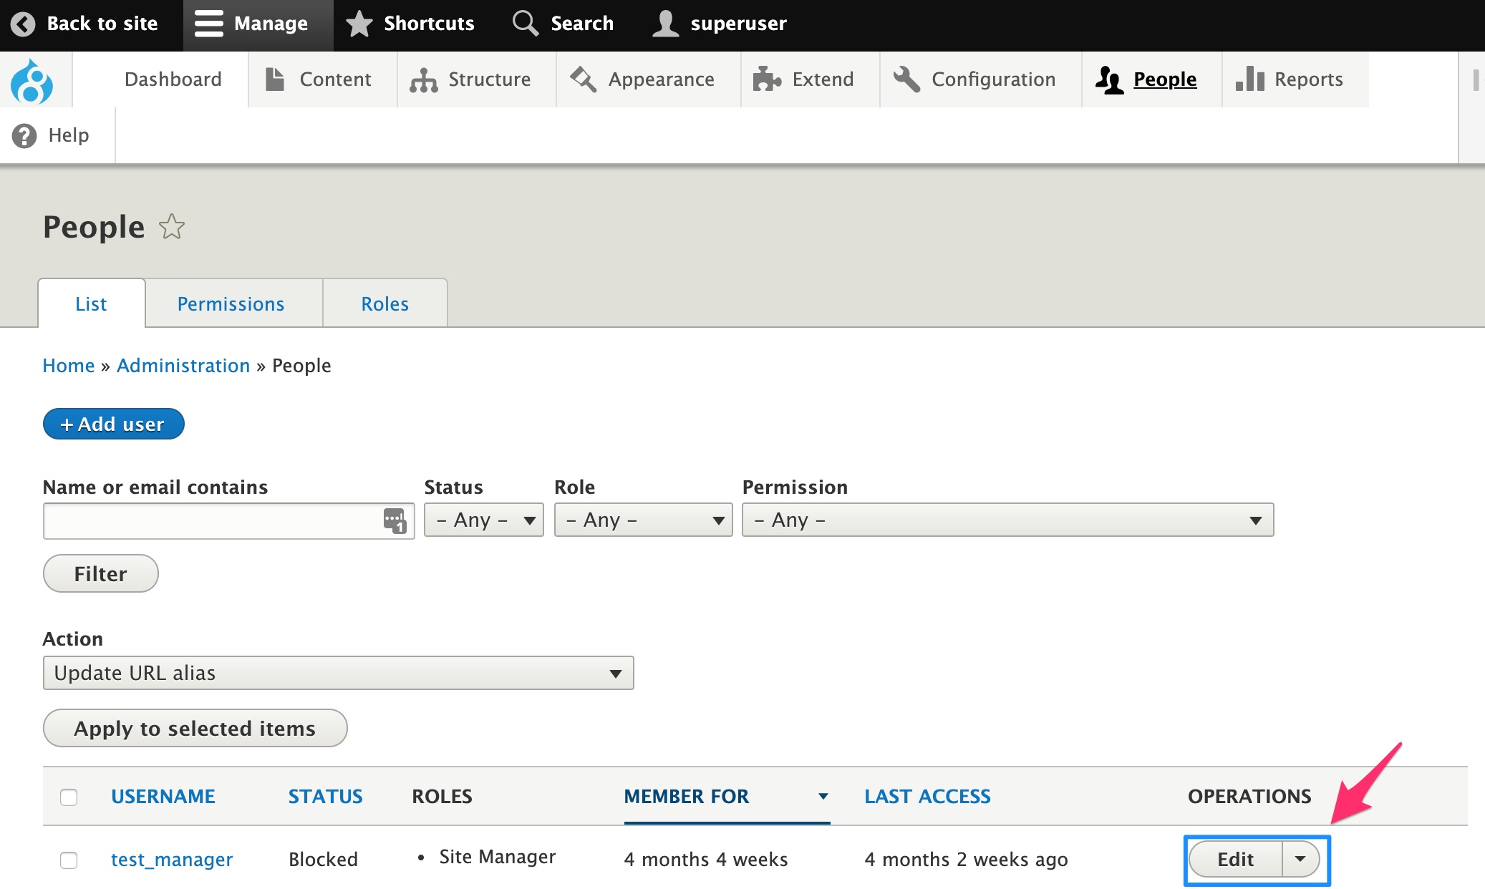Expand the Edit operations dropdown arrow
This screenshot has height=889, width=1485.
click(x=1300, y=859)
